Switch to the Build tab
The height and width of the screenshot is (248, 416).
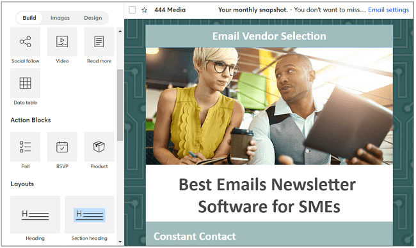click(x=29, y=18)
